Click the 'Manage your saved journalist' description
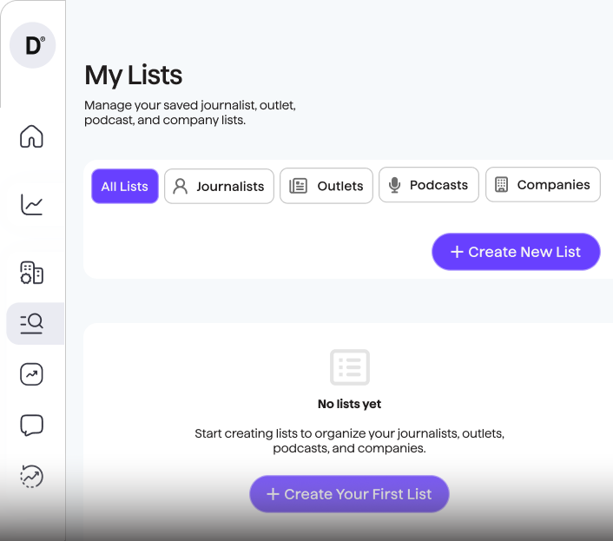 (x=190, y=113)
